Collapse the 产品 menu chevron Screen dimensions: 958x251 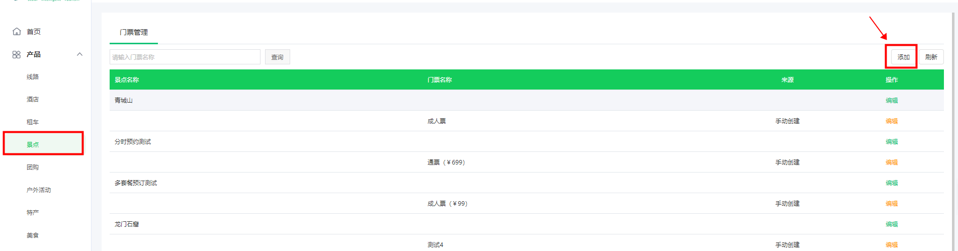click(79, 54)
